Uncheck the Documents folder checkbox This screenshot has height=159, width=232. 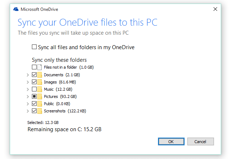point(34,75)
